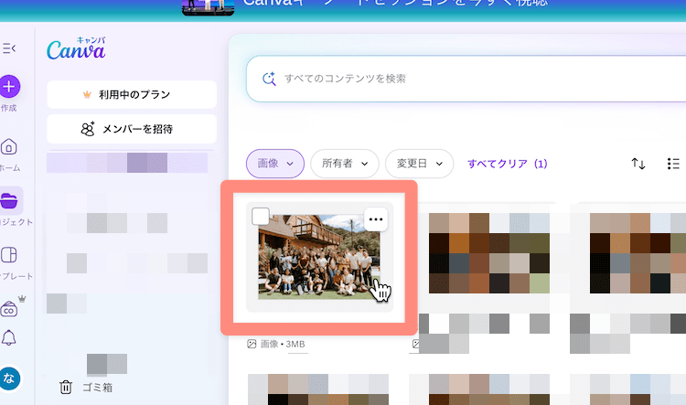Click the 利用中のプラン button
The width and height of the screenshot is (686, 405).
[132, 94]
